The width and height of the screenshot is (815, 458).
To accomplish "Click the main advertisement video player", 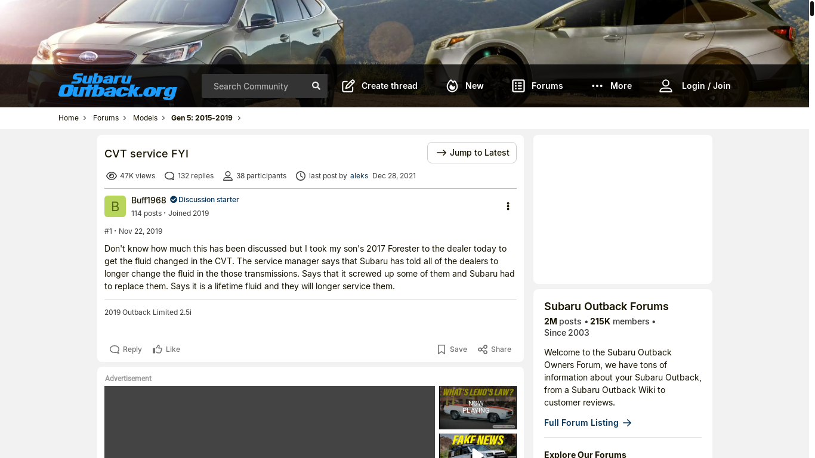I will [270, 422].
